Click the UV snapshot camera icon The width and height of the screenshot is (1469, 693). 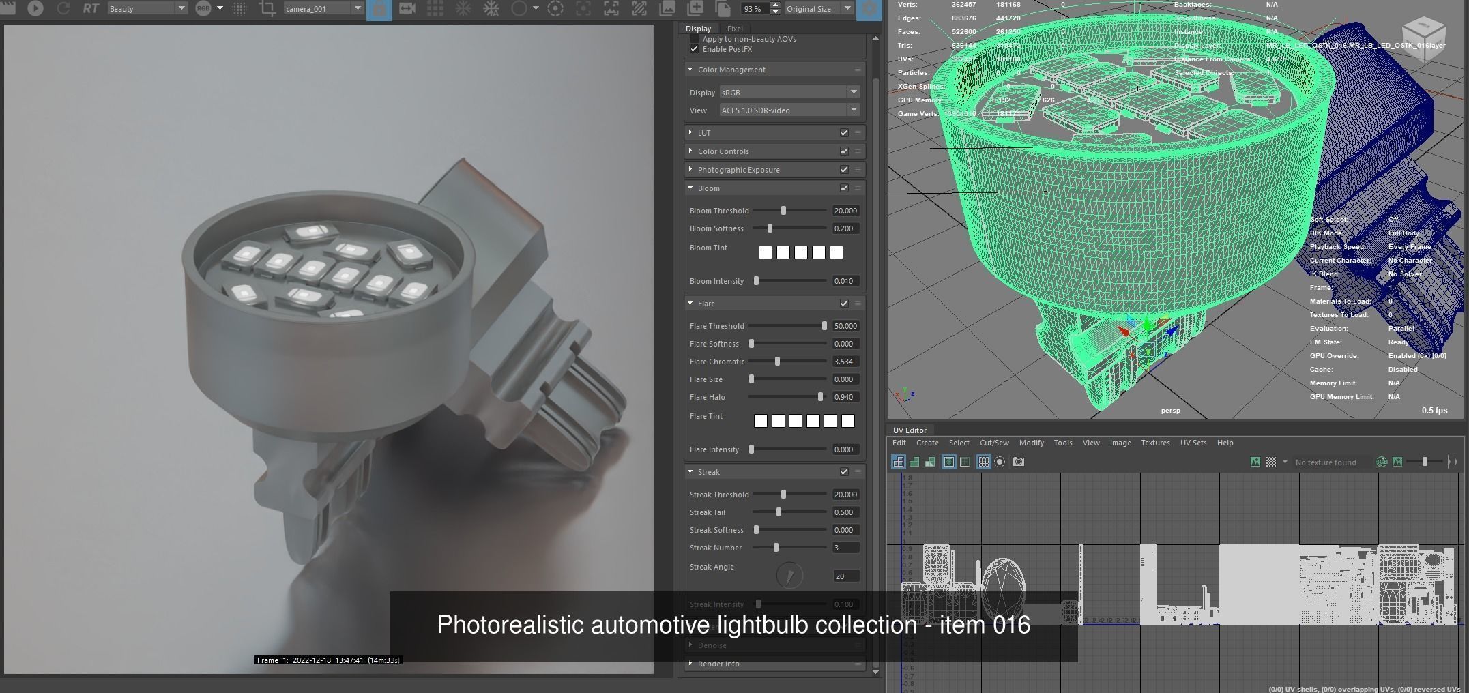pos(1019,462)
